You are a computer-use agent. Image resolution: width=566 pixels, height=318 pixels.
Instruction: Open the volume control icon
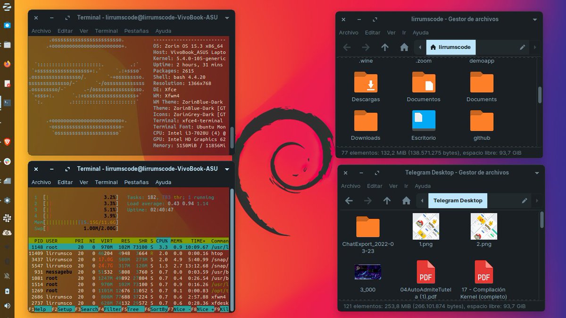[x=7, y=306]
